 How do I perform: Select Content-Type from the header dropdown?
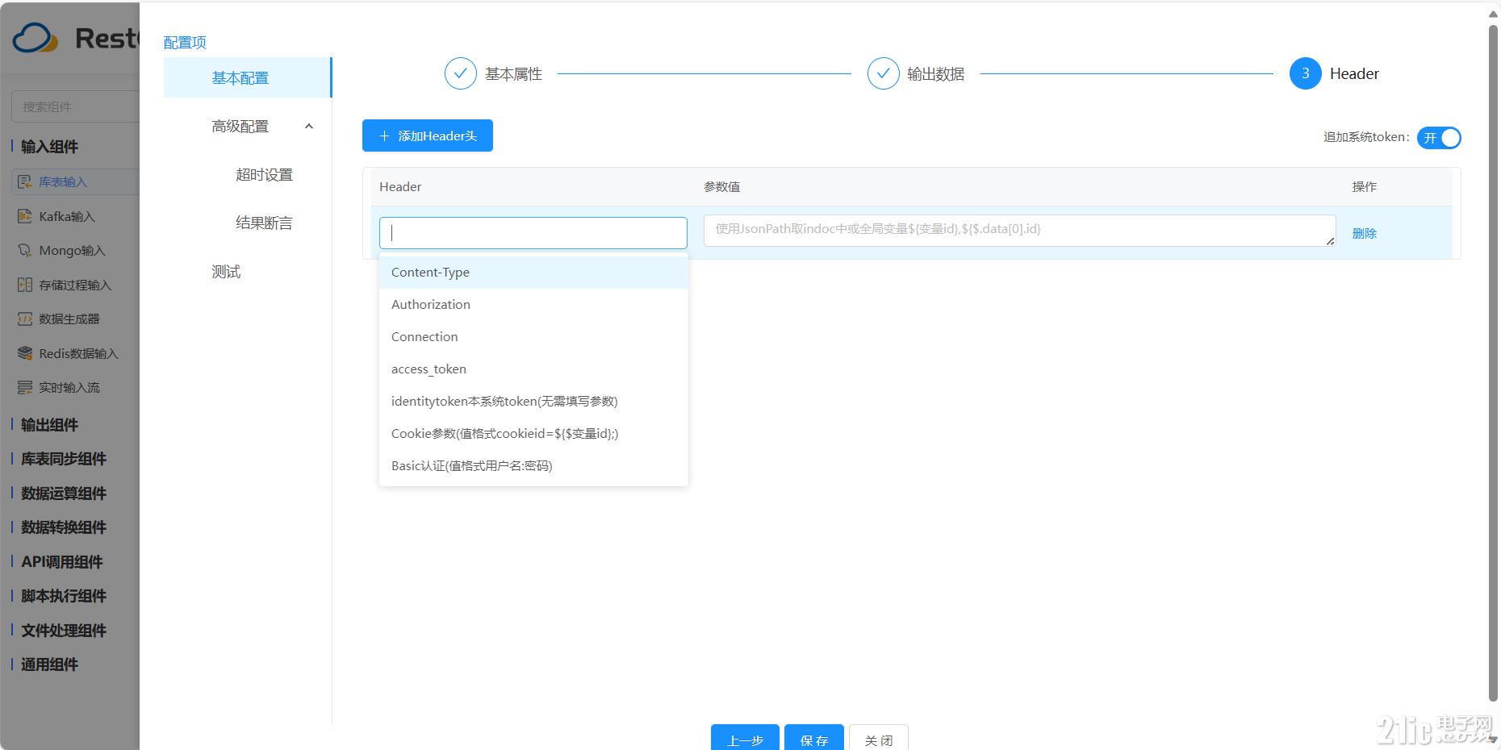(x=533, y=273)
